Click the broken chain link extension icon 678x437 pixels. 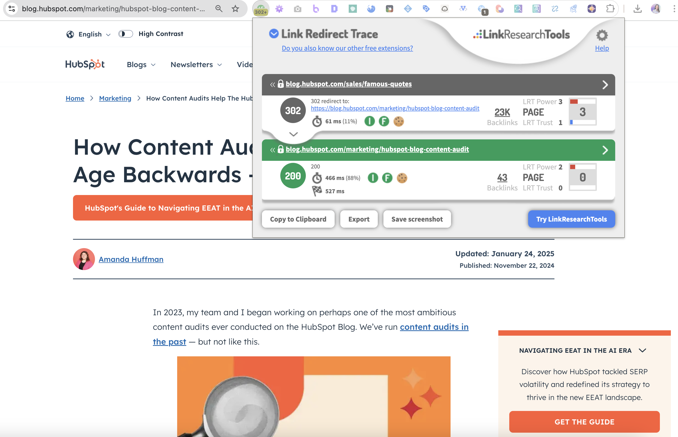pyautogui.click(x=555, y=9)
